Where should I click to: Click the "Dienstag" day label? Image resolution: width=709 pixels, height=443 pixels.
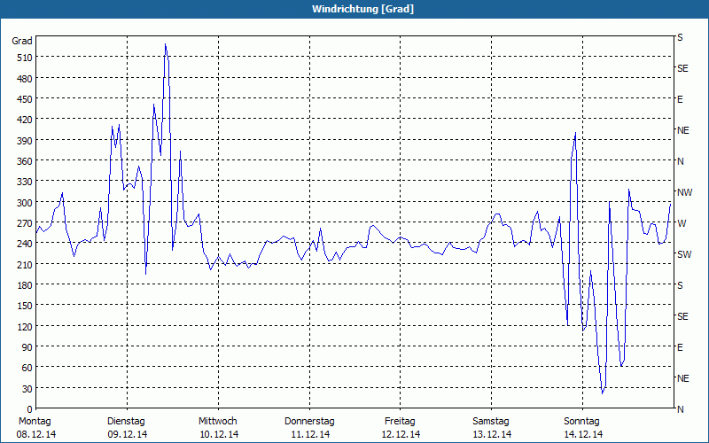(x=126, y=422)
